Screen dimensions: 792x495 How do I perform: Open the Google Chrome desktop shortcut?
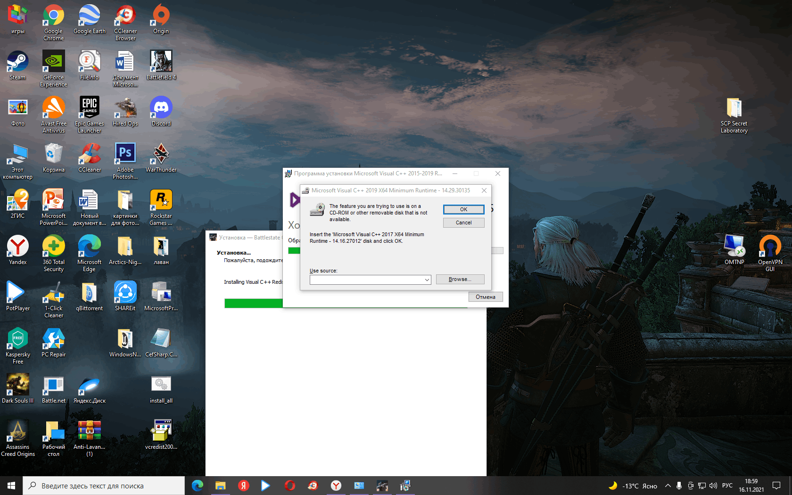[54, 22]
